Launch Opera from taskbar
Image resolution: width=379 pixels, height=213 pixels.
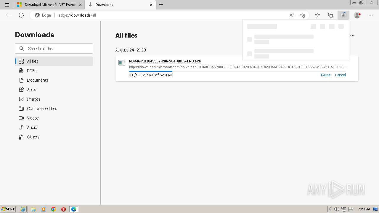[63, 209]
